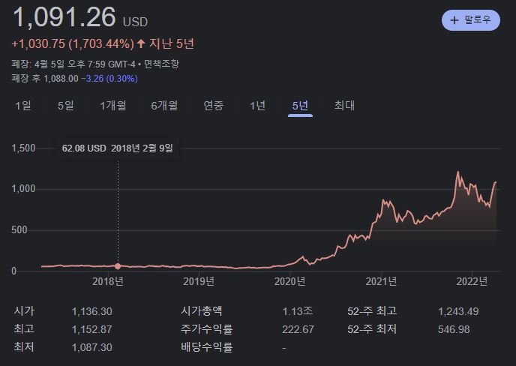This screenshot has height=366, width=516.
Task: Click the highlighted data point dot on chart
Action: pyautogui.click(x=118, y=265)
